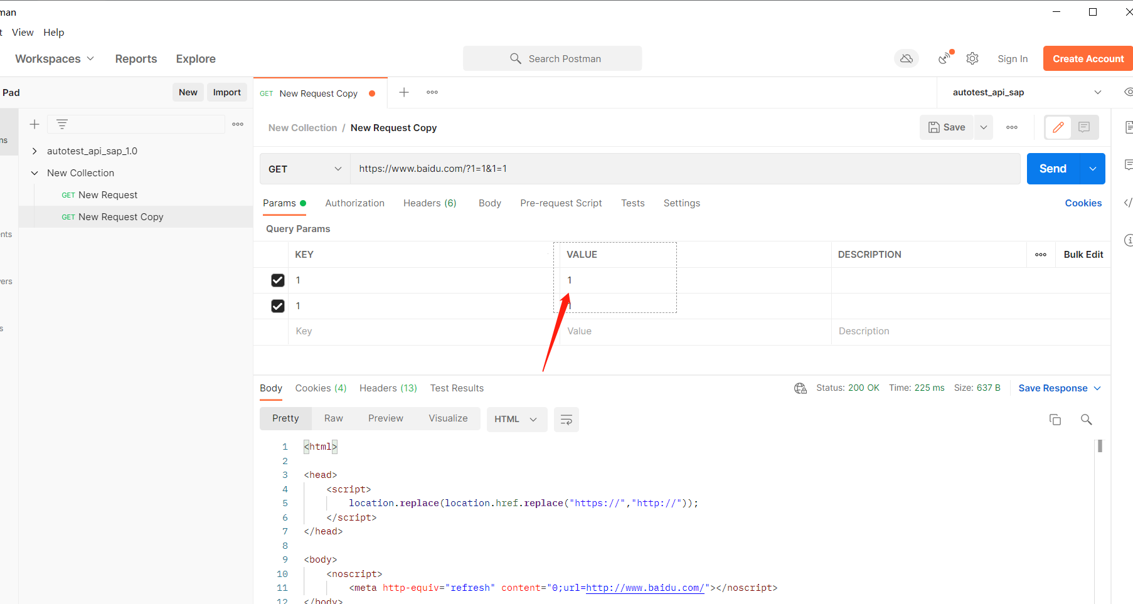Open the Pre-request Script tab

point(561,203)
